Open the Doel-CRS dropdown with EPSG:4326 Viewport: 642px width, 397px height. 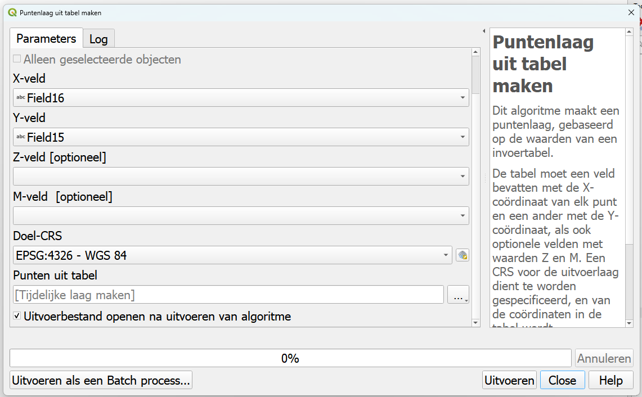232,255
